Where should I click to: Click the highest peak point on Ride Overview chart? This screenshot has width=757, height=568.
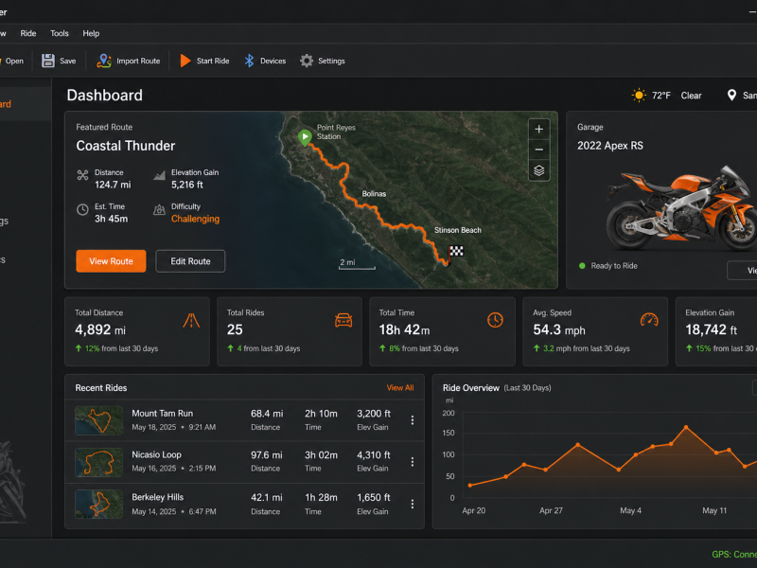(686, 428)
